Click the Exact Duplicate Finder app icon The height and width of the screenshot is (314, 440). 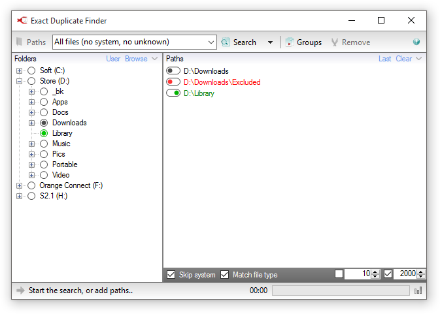click(x=22, y=20)
